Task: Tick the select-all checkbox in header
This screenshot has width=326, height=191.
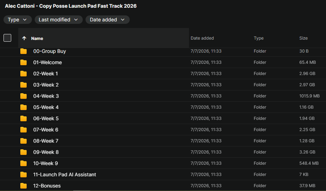Action: 7,38
